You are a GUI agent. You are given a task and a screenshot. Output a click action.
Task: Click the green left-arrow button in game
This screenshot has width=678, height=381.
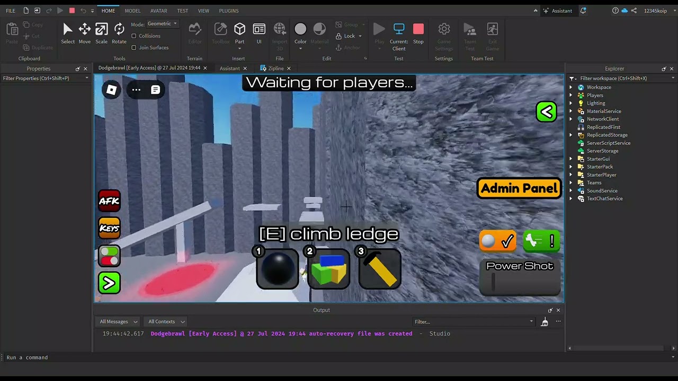546,112
